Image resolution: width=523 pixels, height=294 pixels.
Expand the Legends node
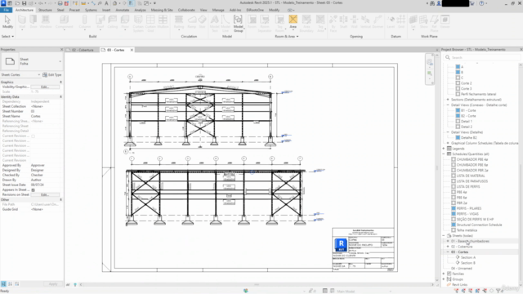[444, 149]
